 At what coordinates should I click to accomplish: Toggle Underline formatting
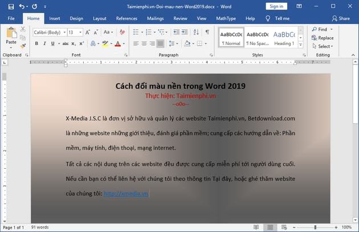click(x=52, y=43)
